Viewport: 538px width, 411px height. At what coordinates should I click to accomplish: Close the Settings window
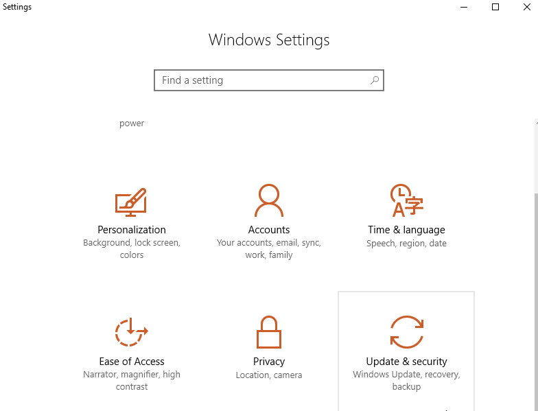pos(526,8)
